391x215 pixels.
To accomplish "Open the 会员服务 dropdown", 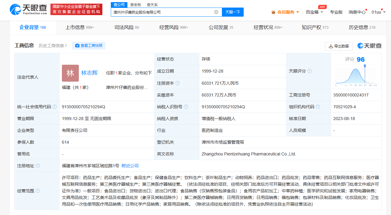I will [285, 12].
